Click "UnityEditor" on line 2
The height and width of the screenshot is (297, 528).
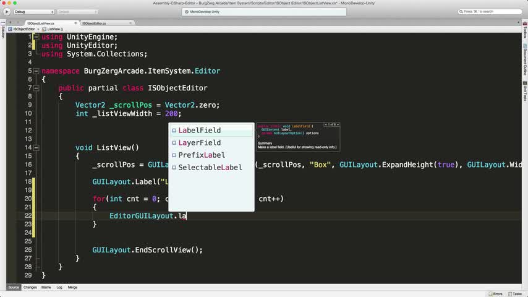90,46
